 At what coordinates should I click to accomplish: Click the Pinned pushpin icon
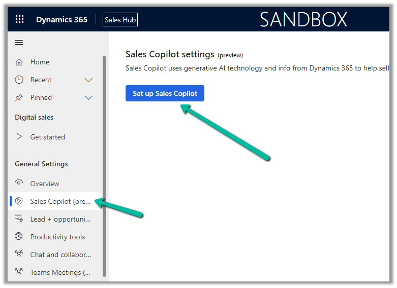pyautogui.click(x=19, y=97)
